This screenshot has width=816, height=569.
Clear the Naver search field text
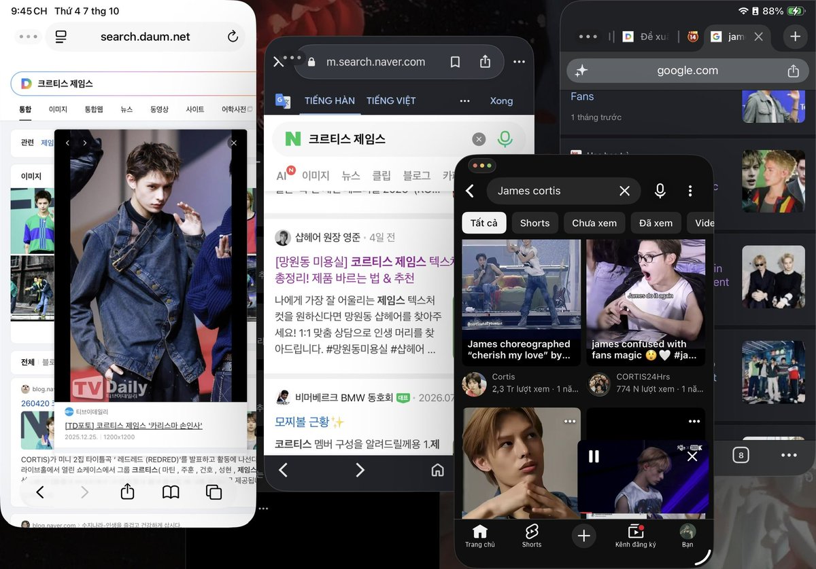point(479,139)
